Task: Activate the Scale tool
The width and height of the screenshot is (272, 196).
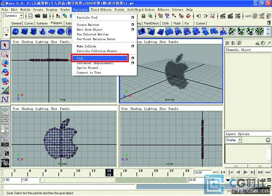Action: (5, 81)
